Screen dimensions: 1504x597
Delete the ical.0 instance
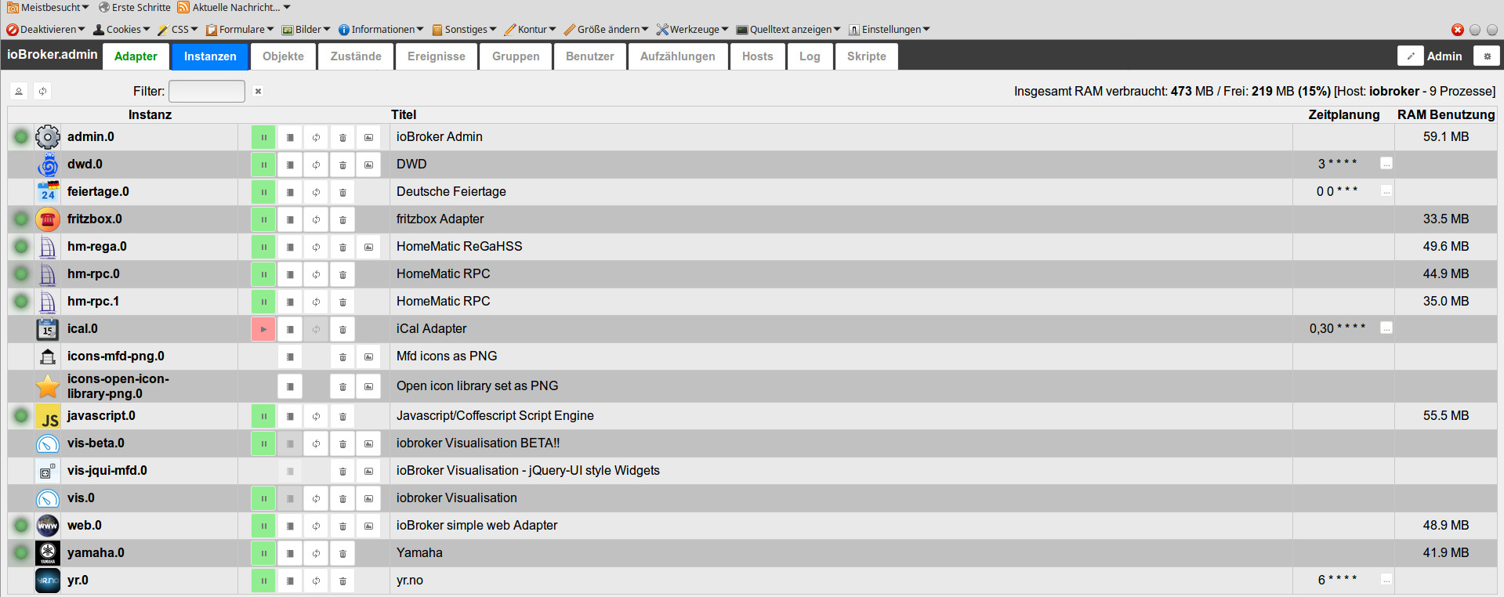pyautogui.click(x=342, y=329)
